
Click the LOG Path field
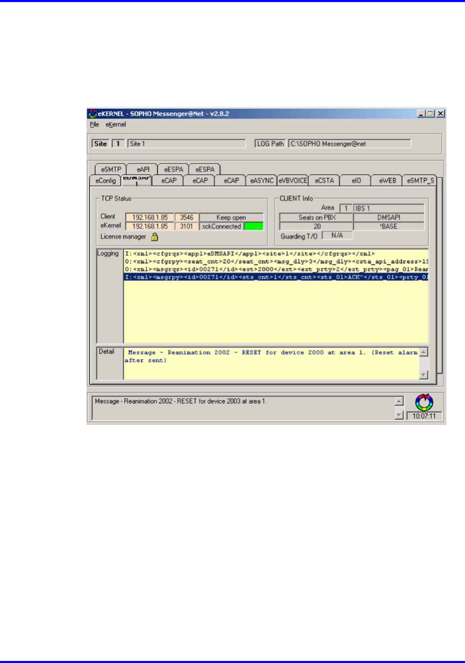click(349, 144)
